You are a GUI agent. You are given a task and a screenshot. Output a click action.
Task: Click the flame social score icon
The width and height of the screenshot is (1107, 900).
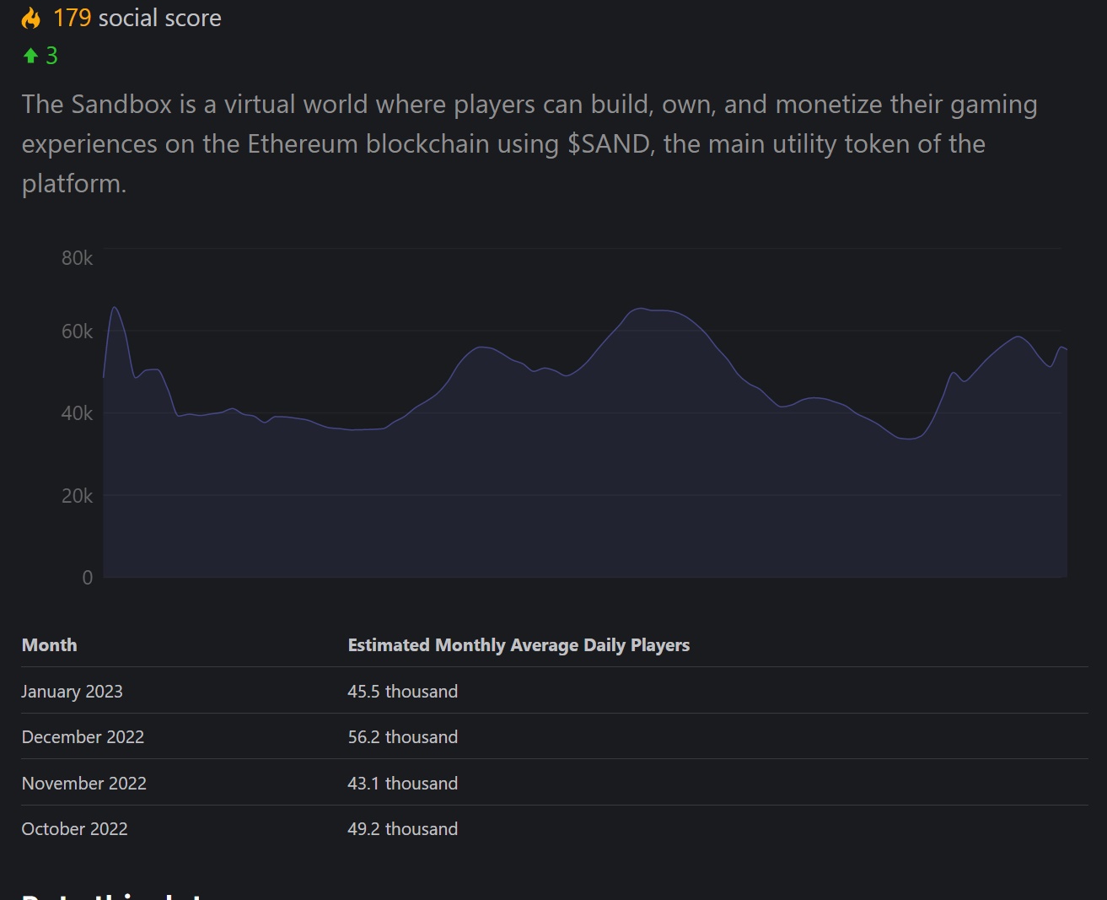coord(31,19)
